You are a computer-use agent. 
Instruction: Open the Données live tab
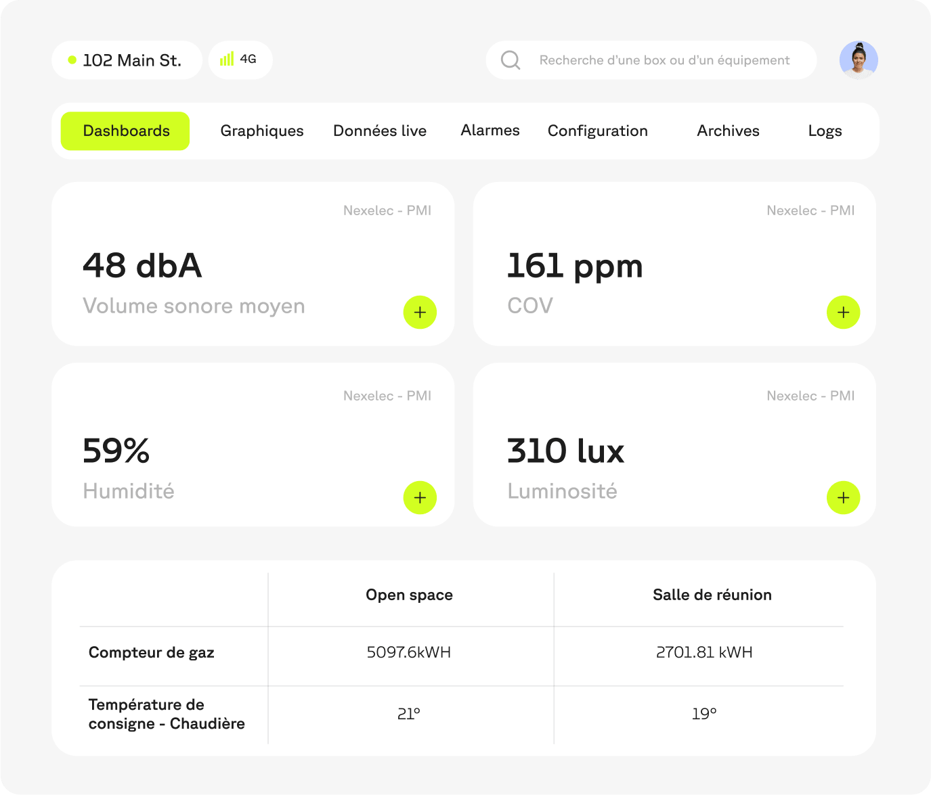click(x=380, y=131)
